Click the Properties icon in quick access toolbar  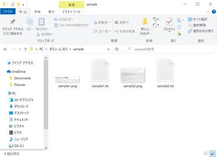click(x=13, y=4)
